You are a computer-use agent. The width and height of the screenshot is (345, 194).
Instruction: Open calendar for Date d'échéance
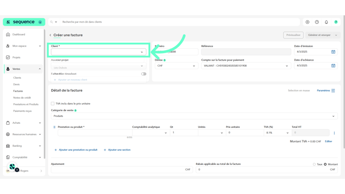[333, 66]
